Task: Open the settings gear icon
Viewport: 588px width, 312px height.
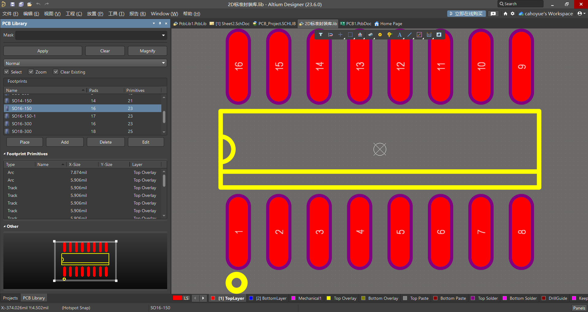Action: [513, 13]
